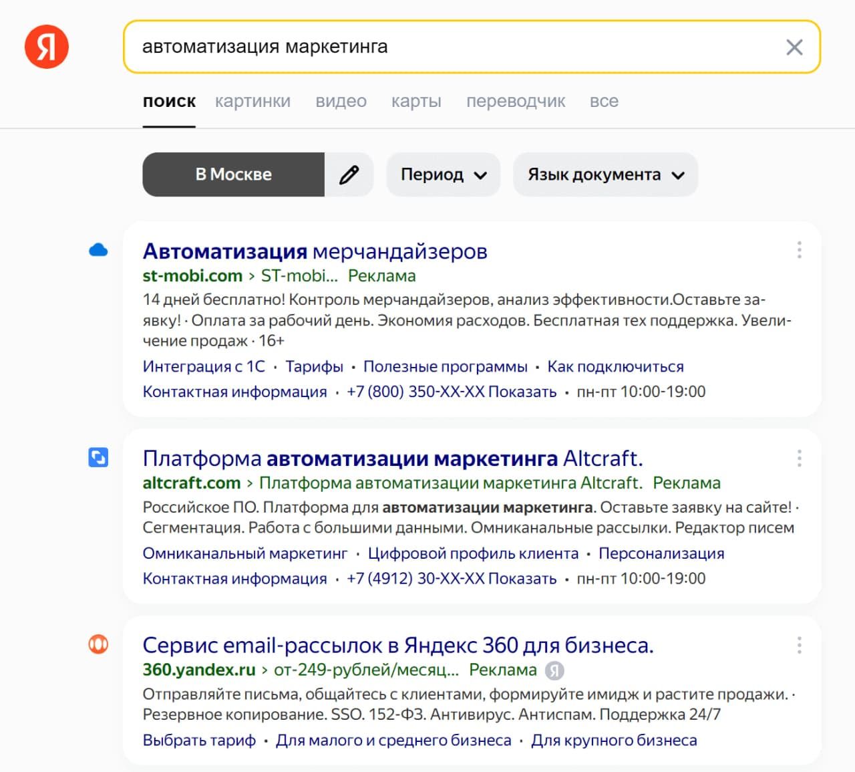This screenshot has height=772, width=855.
Task: Open Выбрать тариф sitelink
Action: click(x=199, y=741)
